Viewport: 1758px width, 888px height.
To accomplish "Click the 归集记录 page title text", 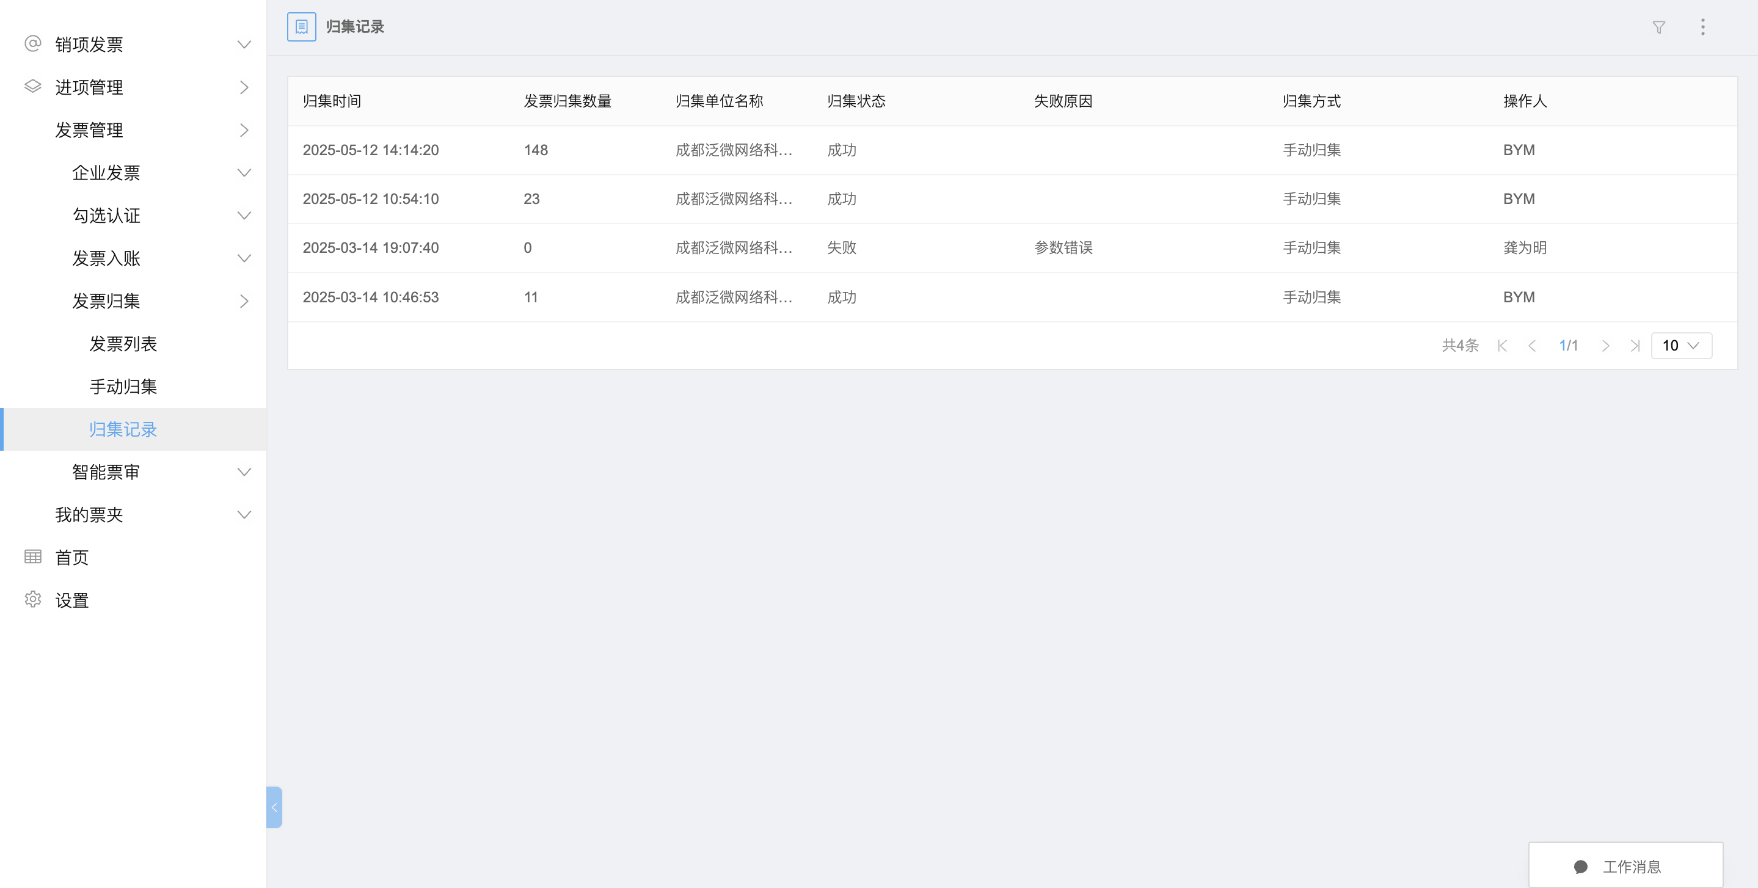I will (355, 27).
